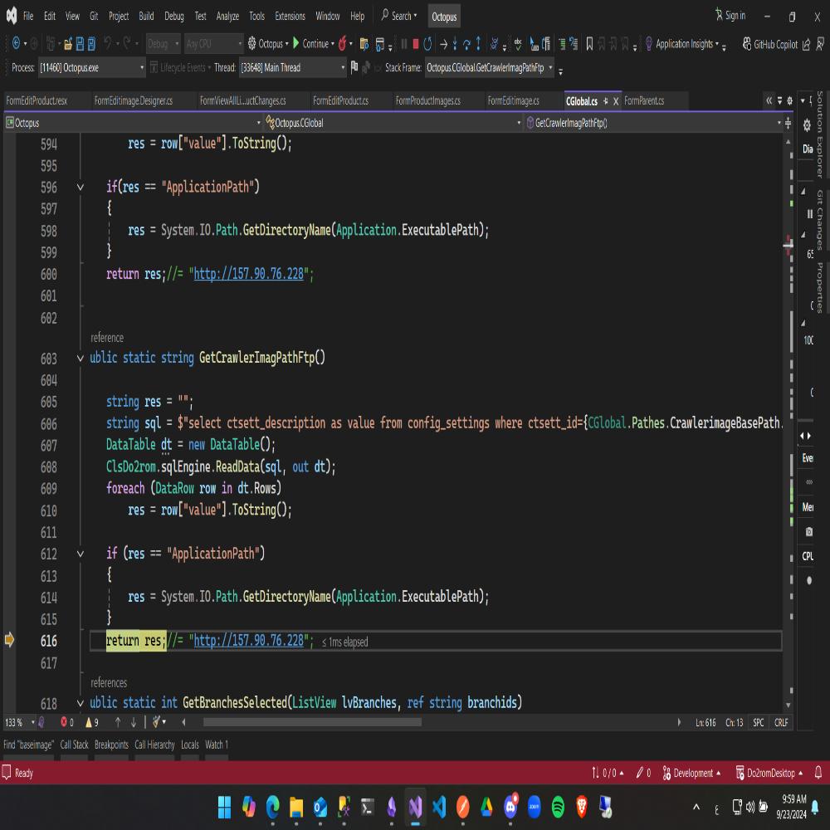Viewport: 830px width, 830px height.
Task: Toggle the SPC whitespace indicator
Action: 759,722
